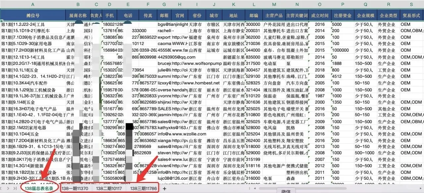Select registered capital cell 4512

pos(343,76)
